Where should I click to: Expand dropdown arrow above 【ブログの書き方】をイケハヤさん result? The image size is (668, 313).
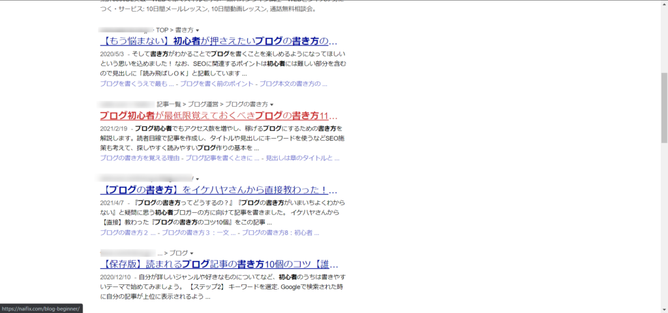197,179
